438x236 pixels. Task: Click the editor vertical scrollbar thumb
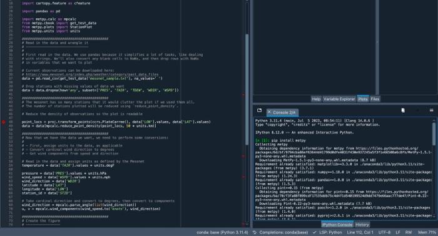pyautogui.click(x=247, y=90)
